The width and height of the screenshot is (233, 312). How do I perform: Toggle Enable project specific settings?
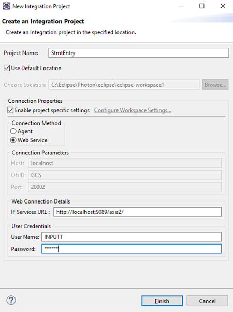pyautogui.click(x=10, y=110)
